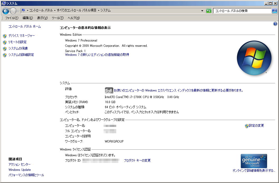Open address bar history dropdown
Screen dimensions: 279x183
(202, 11)
